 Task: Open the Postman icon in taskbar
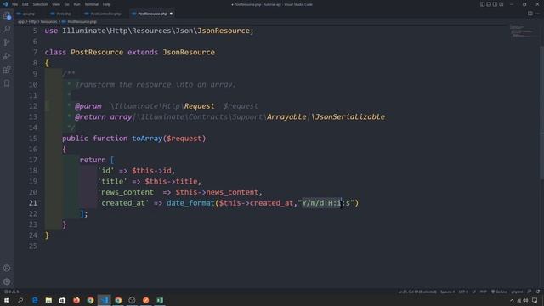145,300
